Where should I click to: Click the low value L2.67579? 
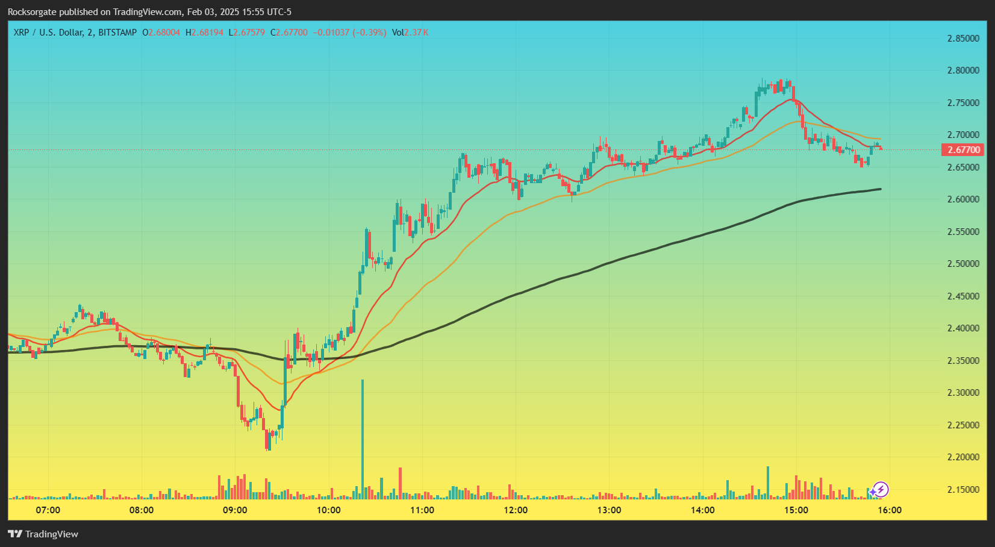pyautogui.click(x=246, y=33)
